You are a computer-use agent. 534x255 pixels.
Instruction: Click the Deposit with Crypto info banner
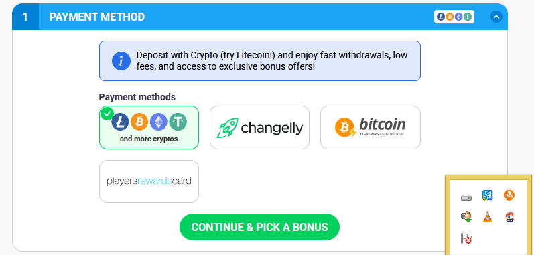pos(260,61)
